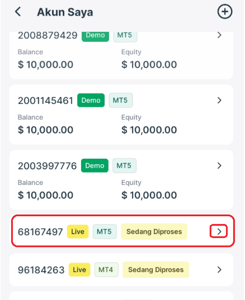Screen dimensions: 245x300
Task: Open details chevron for account 2003997776
Action: (219, 165)
